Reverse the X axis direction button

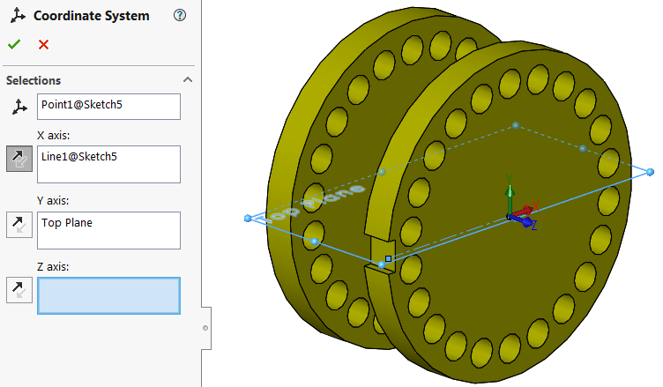(x=19, y=159)
